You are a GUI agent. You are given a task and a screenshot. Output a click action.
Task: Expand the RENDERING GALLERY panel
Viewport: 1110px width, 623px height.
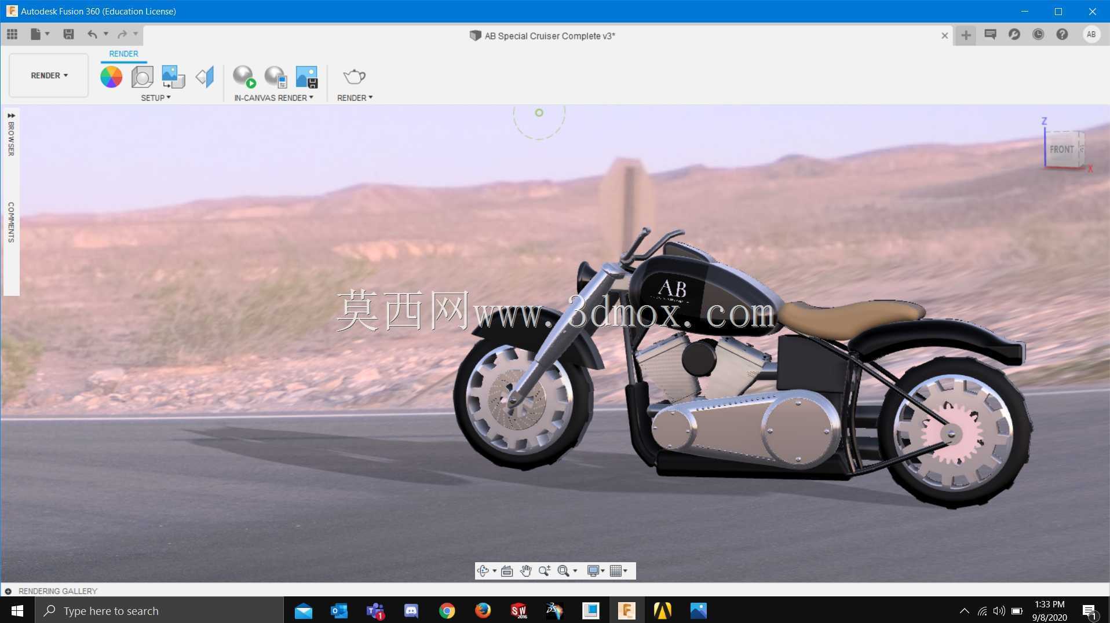tap(8, 591)
